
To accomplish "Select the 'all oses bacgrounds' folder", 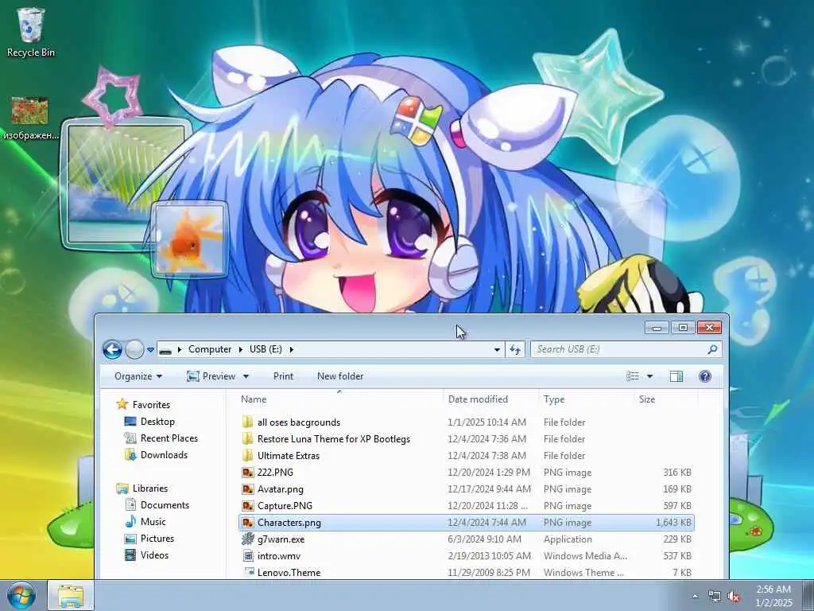I will 466,422.
